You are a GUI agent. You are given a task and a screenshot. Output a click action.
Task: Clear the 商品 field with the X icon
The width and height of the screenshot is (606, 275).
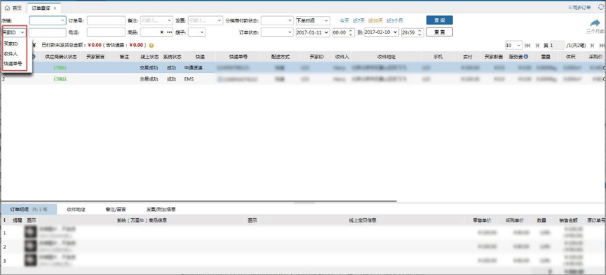click(161, 32)
